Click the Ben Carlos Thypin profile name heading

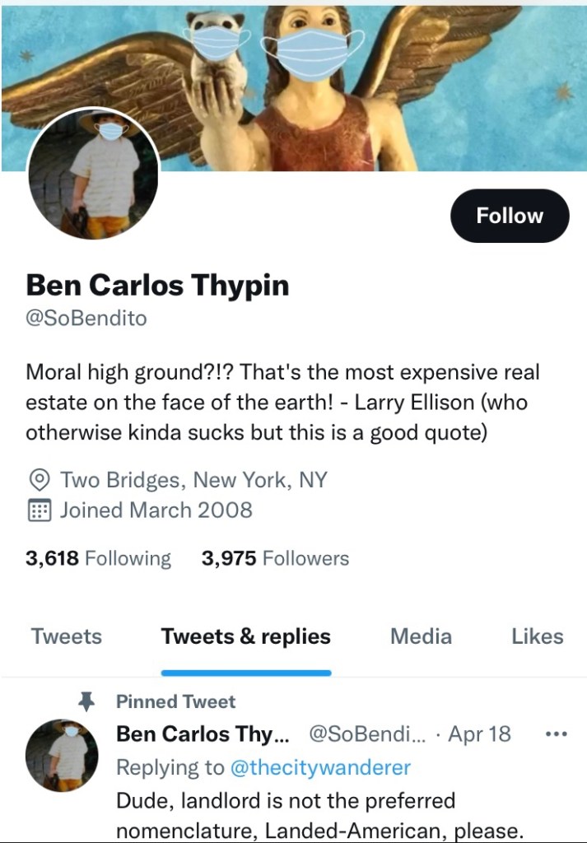click(x=157, y=285)
